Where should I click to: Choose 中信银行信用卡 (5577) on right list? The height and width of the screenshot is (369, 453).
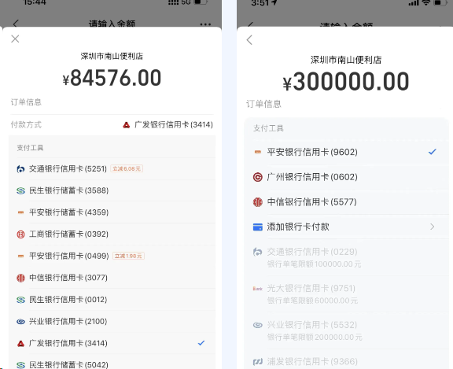345,201
